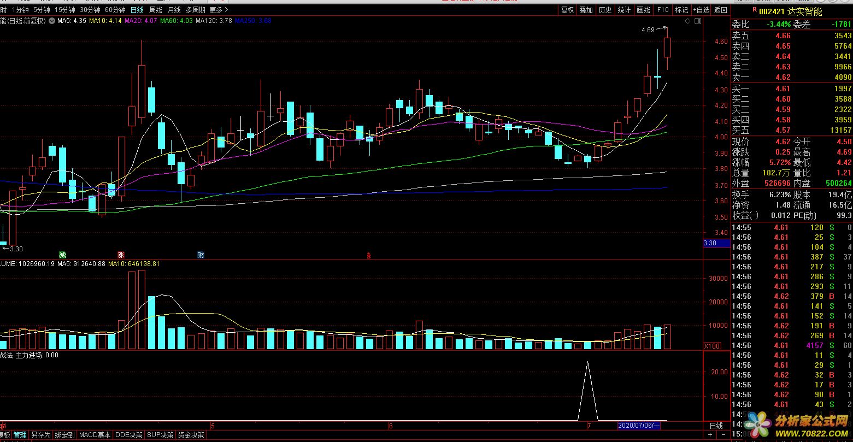Click the 绑定到 bind tab
Screen dimensions: 853x442
[64, 435]
